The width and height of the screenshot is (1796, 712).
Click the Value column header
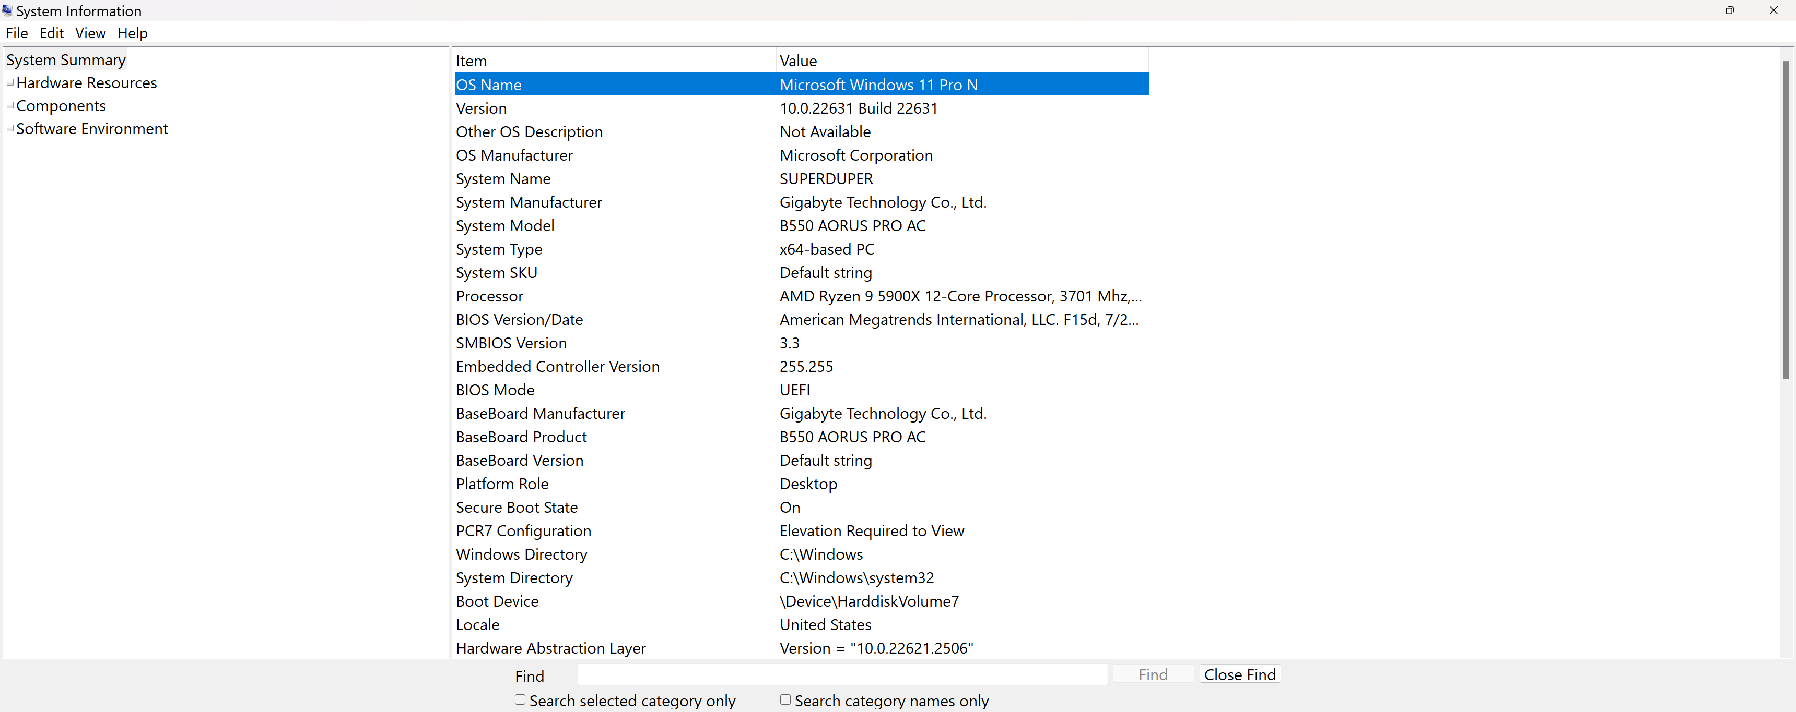tap(961, 61)
